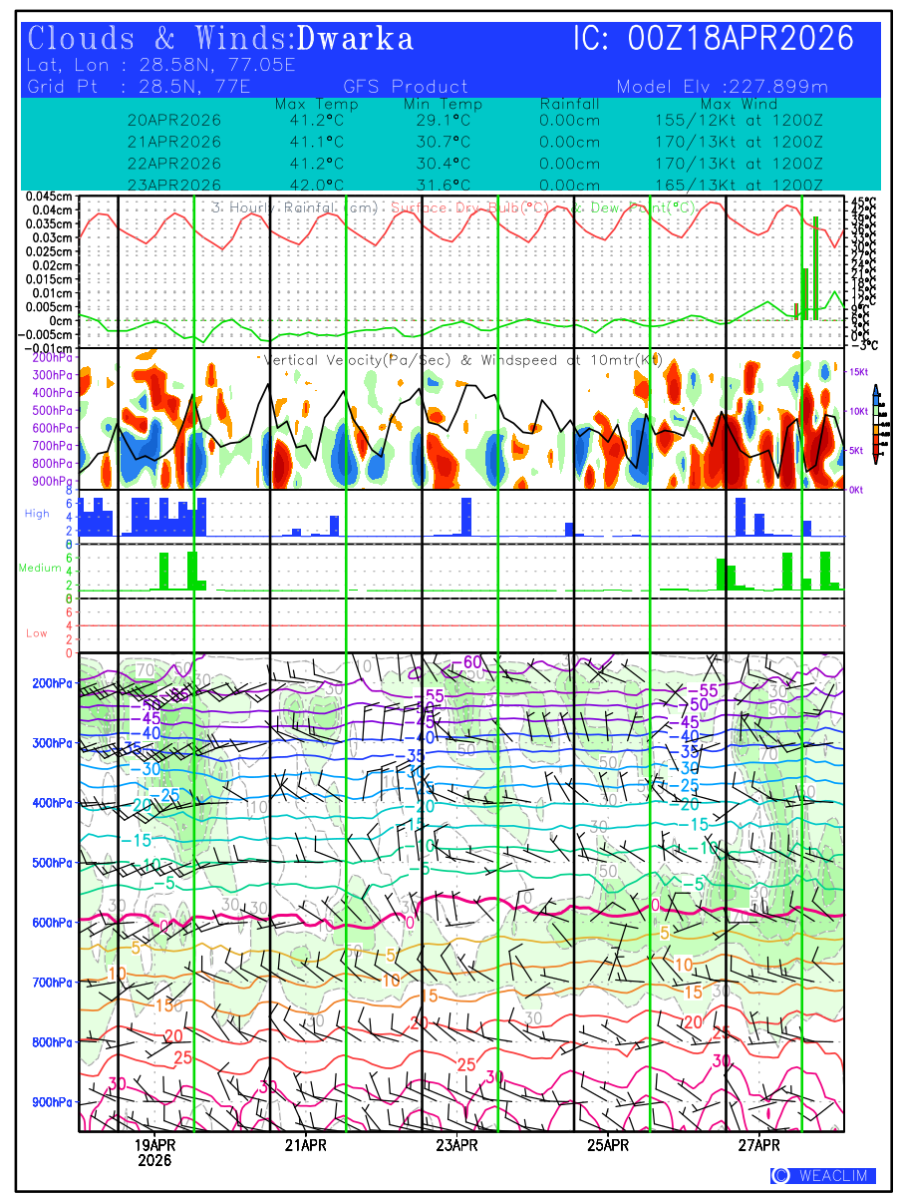
Task: Click the Clouds & Winds:Dwarka title
Action: click(x=220, y=39)
